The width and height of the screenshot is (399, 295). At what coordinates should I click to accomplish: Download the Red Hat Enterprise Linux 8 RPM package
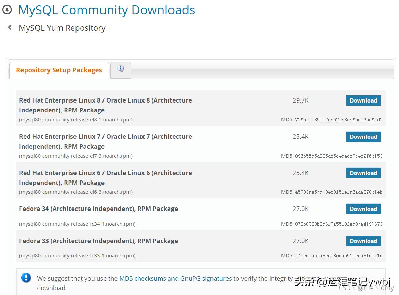point(363,100)
